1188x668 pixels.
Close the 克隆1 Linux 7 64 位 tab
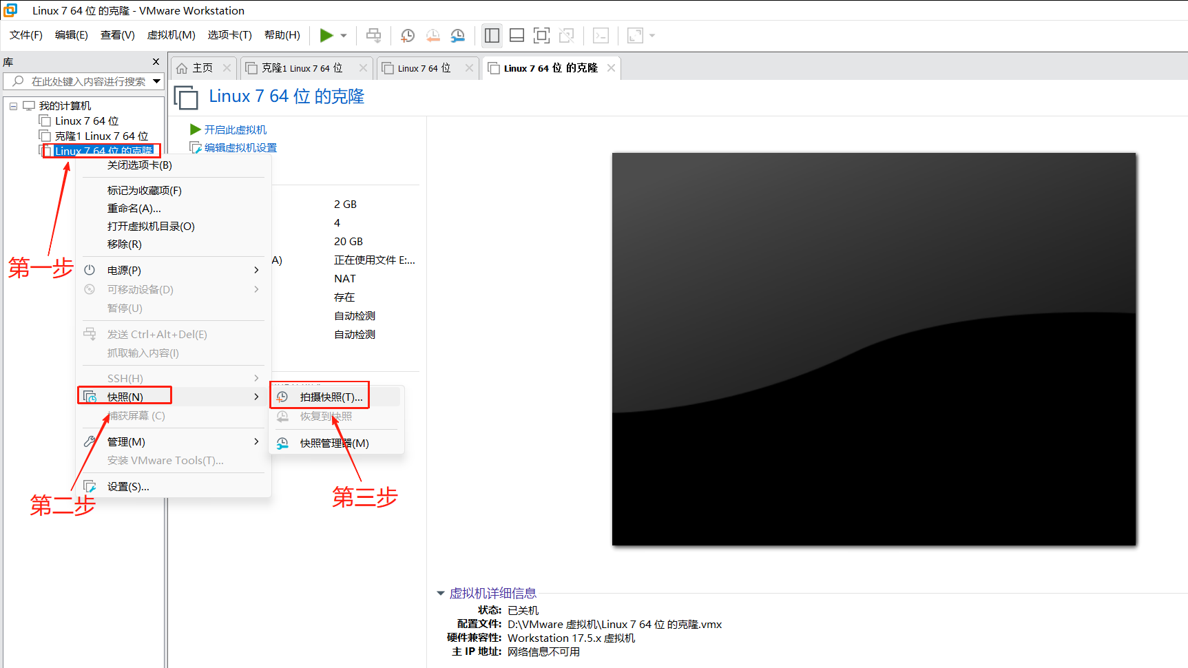coord(363,68)
